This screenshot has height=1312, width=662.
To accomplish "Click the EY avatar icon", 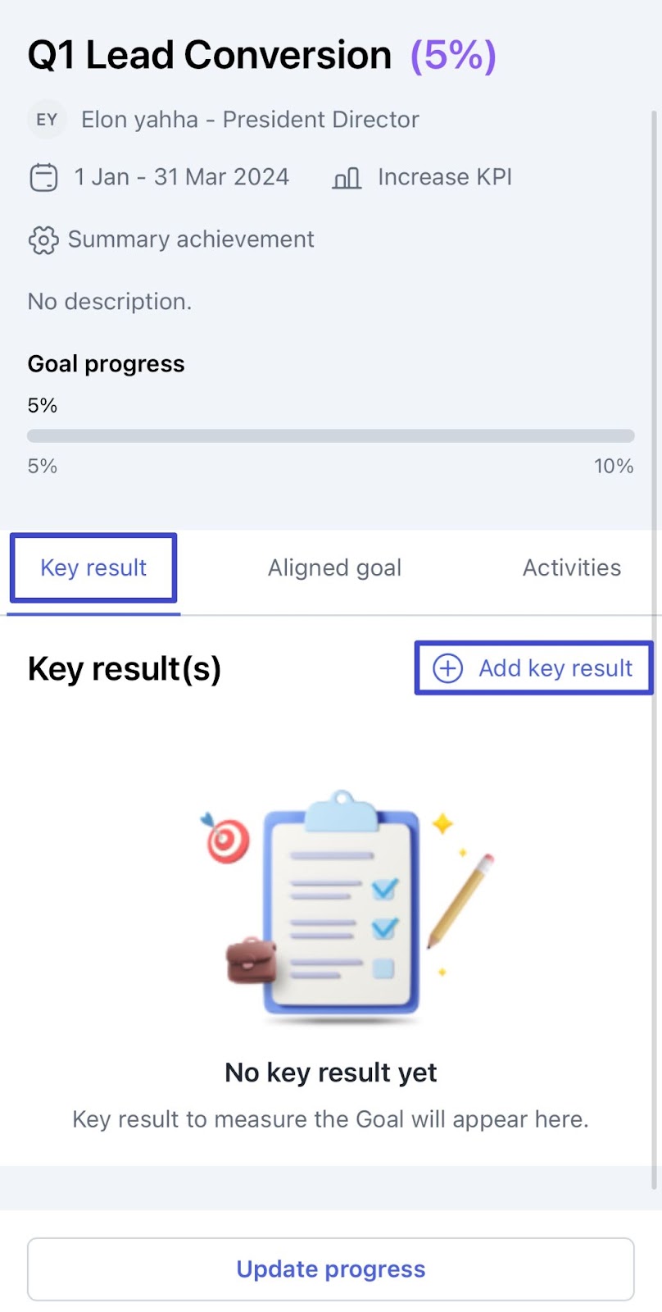I will [x=47, y=120].
